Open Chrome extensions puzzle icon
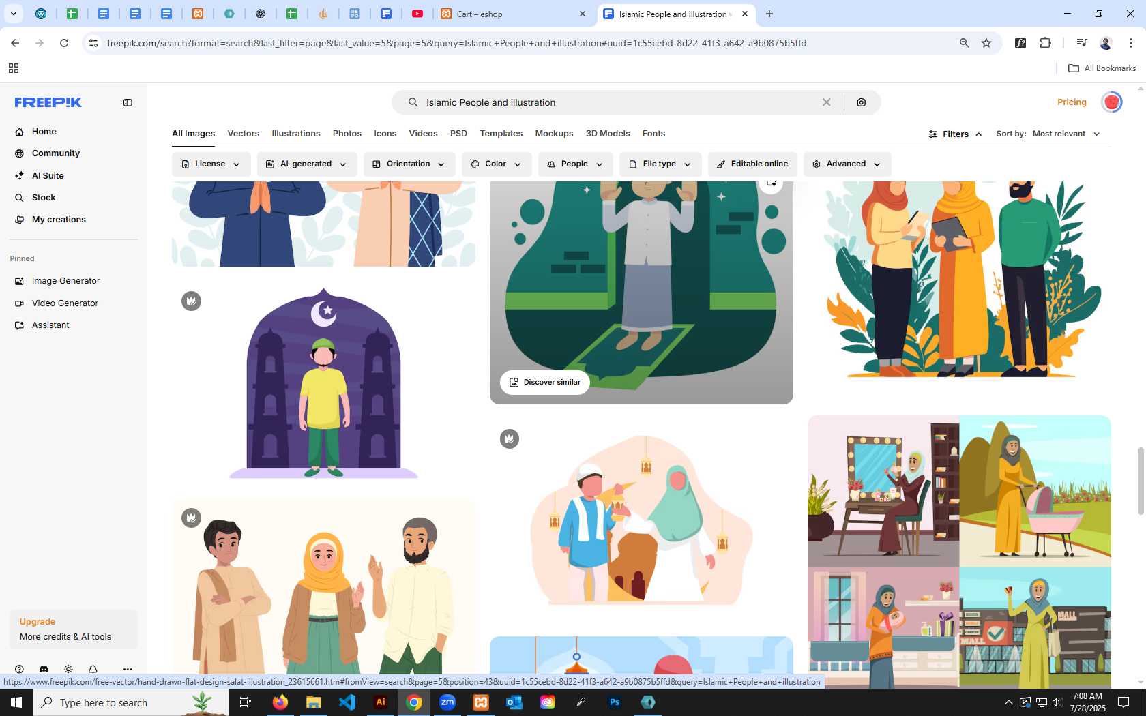Image resolution: width=1146 pixels, height=716 pixels. [1045, 43]
